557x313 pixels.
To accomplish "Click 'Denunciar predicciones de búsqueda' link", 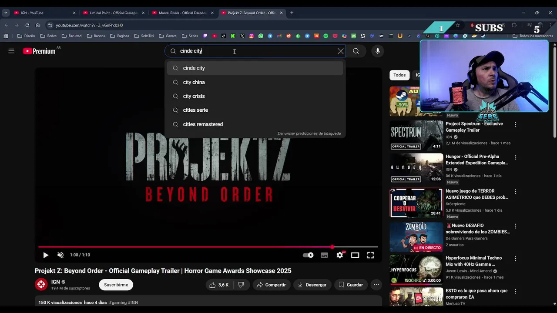I will click(309, 133).
